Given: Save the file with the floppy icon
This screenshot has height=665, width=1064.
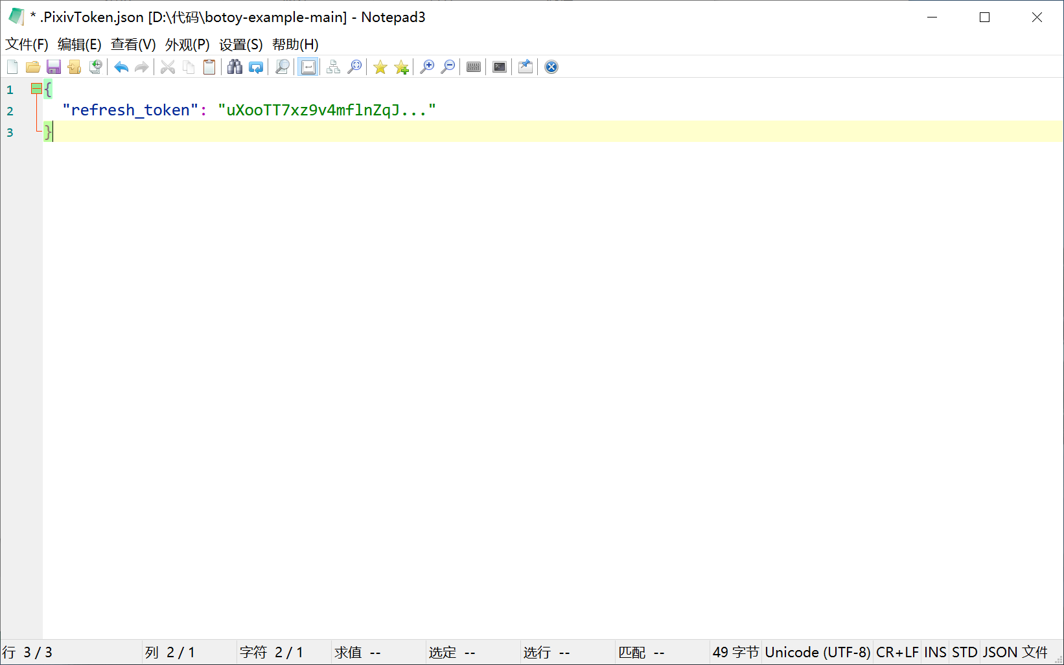Looking at the screenshot, I should pyautogui.click(x=54, y=67).
